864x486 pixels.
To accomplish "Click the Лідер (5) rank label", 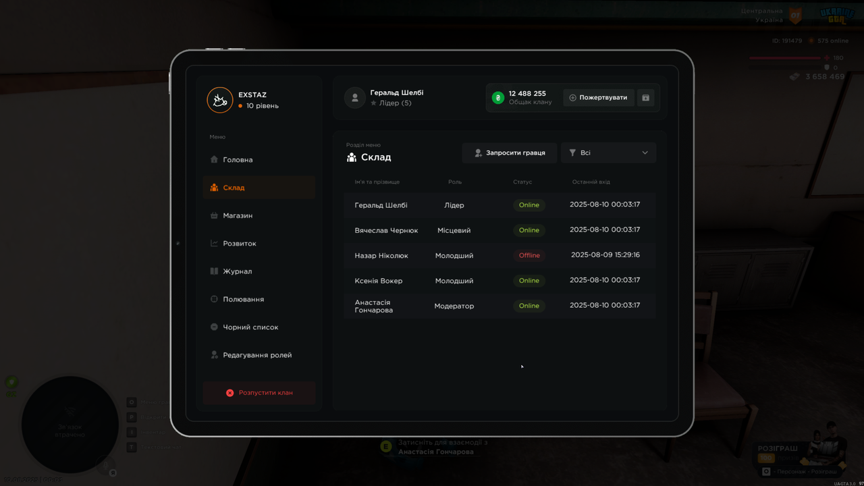I will [396, 103].
